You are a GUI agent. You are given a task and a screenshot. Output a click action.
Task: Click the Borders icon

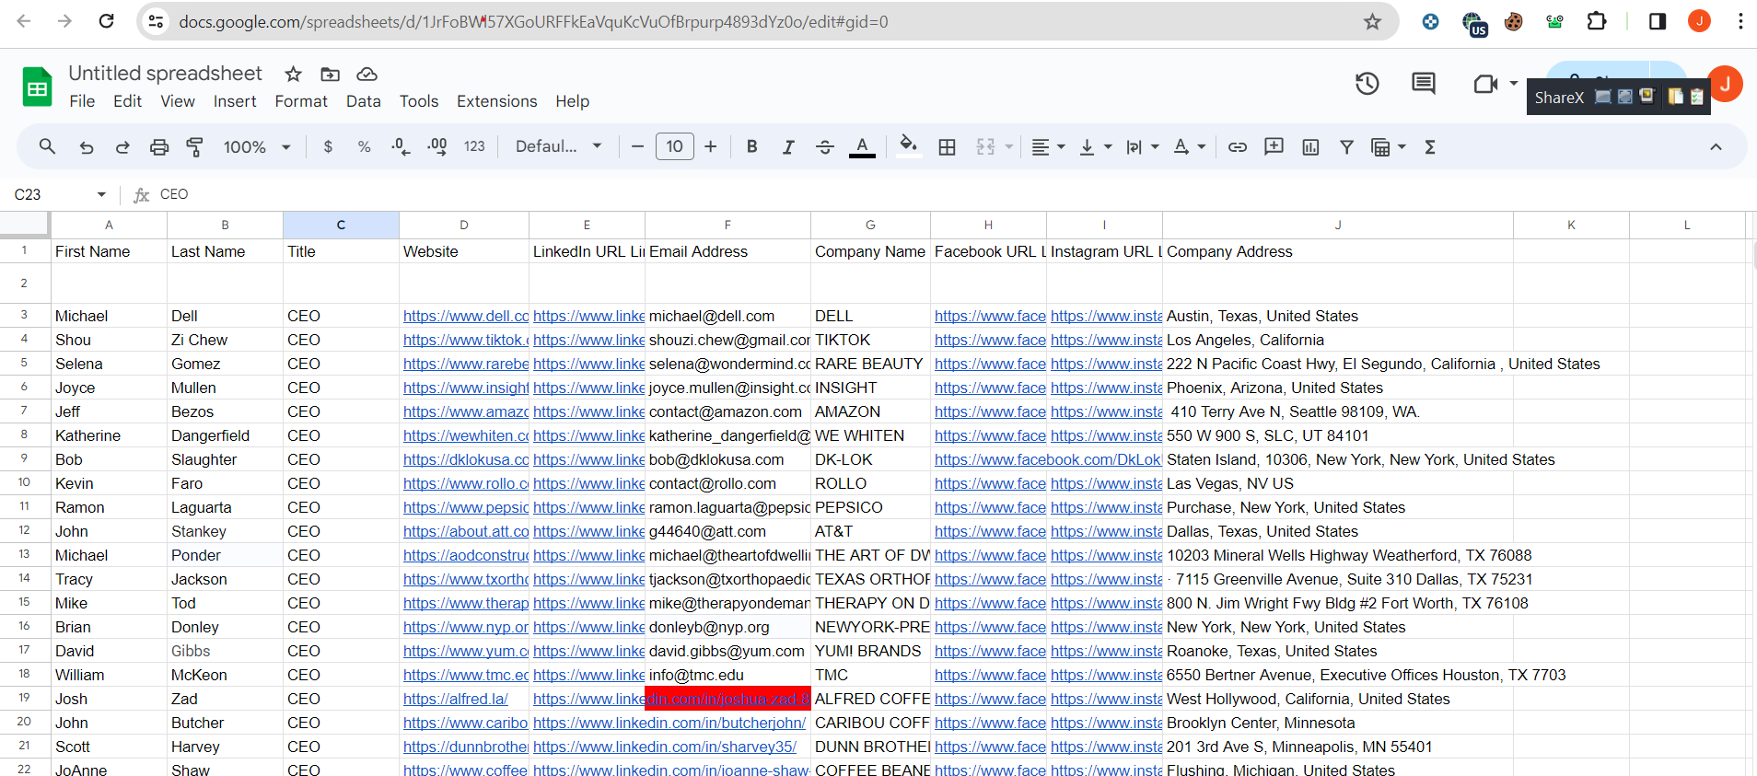click(947, 147)
